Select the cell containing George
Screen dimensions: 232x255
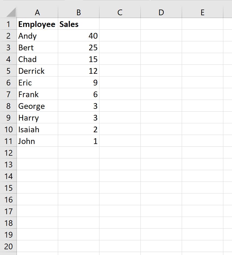tap(37, 106)
